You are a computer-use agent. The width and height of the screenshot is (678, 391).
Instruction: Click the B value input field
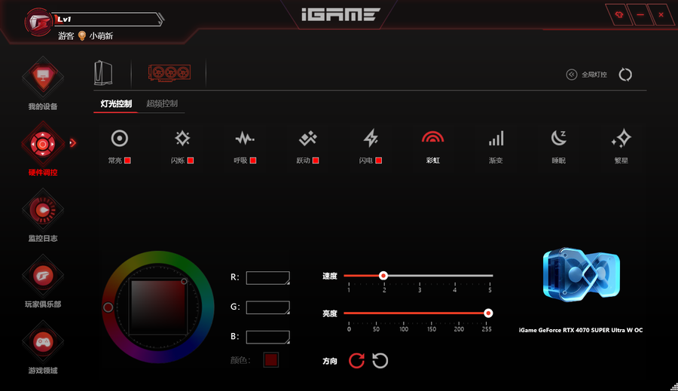point(267,338)
